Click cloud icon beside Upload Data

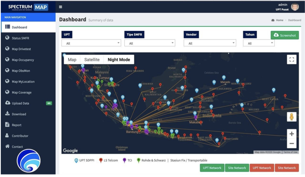tap(8, 103)
